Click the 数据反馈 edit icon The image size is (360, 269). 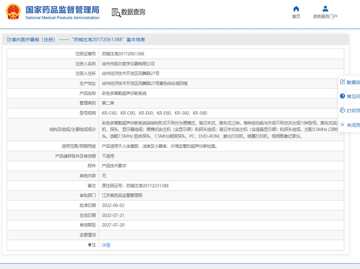tap(342, 82)
